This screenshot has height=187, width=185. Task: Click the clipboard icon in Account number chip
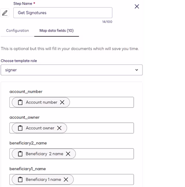20,102
